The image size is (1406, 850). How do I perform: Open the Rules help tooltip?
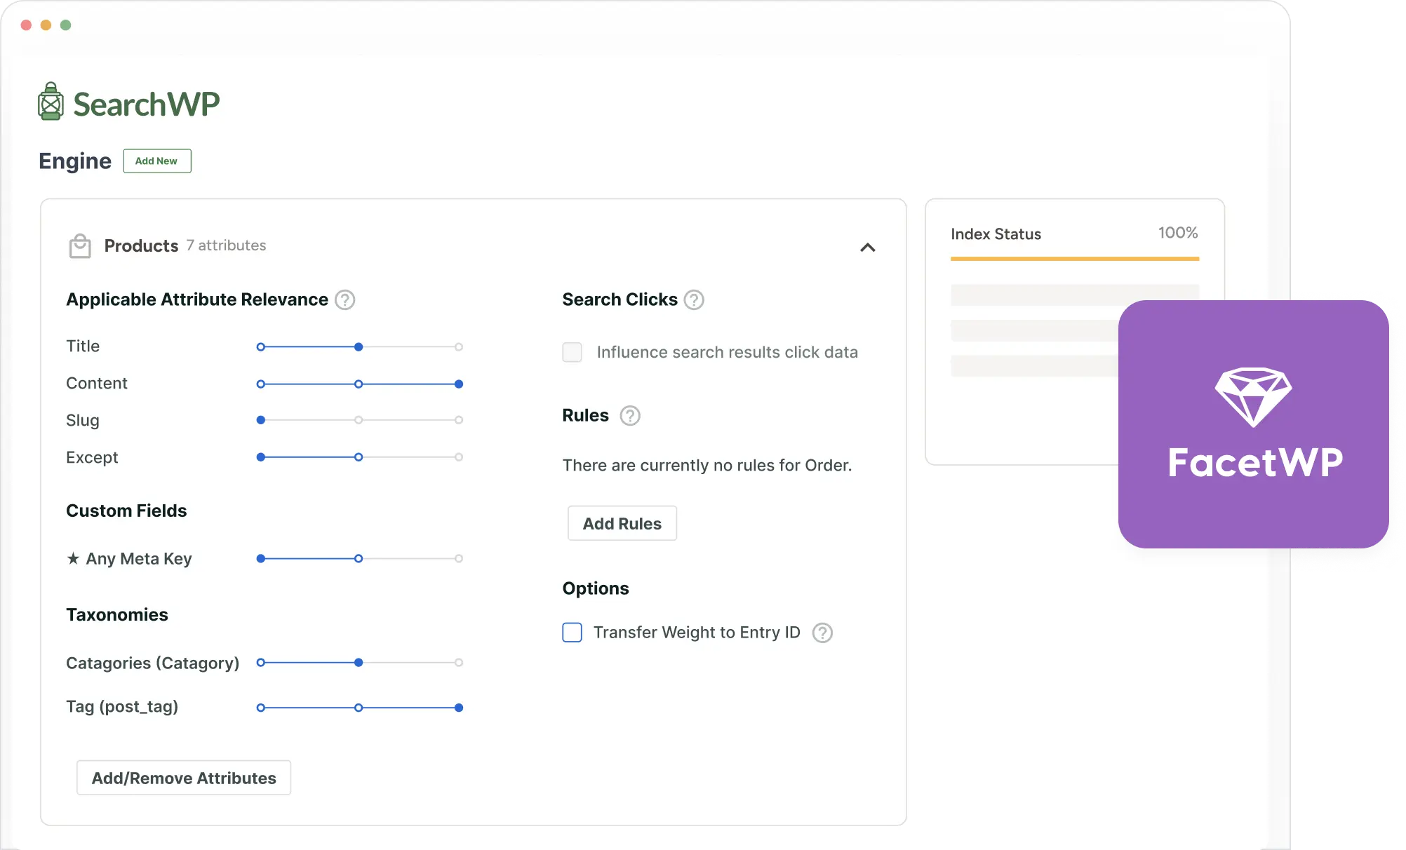point(629,415)
